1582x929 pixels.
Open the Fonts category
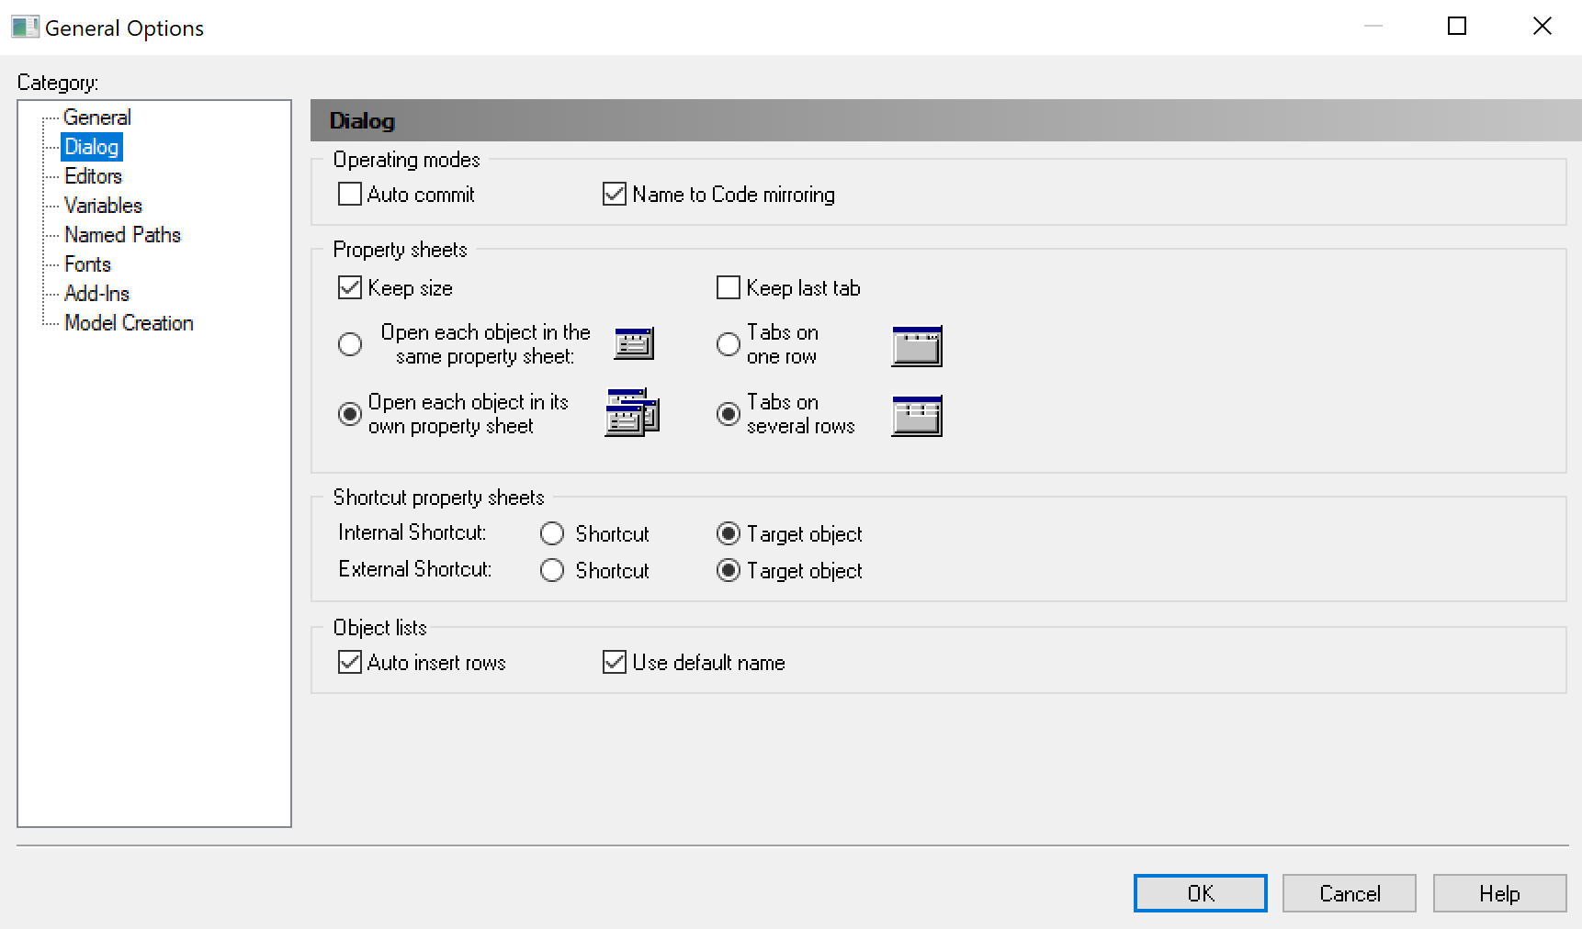click(x=87, y=264)
